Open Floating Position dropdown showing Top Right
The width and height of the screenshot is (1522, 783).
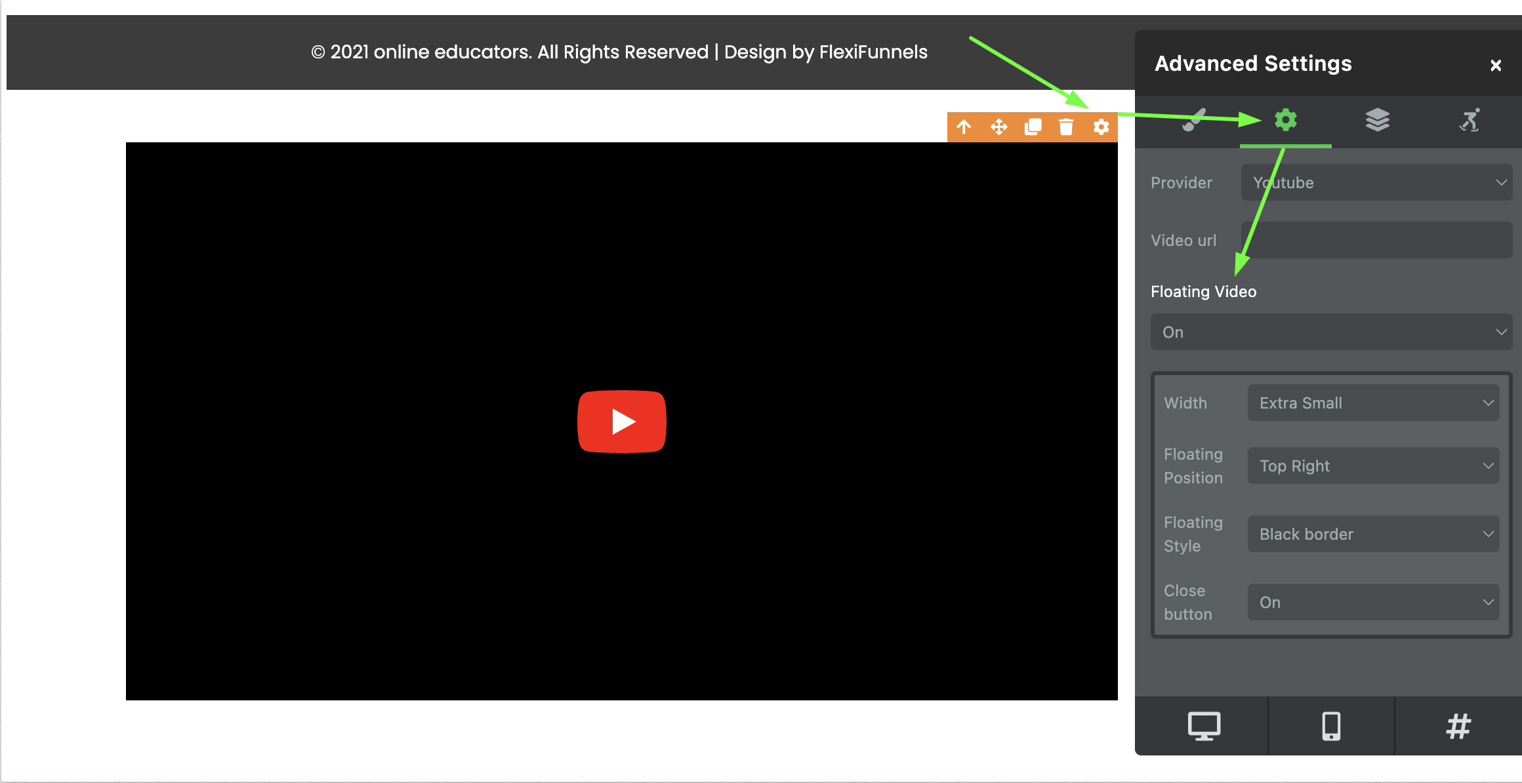click(1373, 466)
